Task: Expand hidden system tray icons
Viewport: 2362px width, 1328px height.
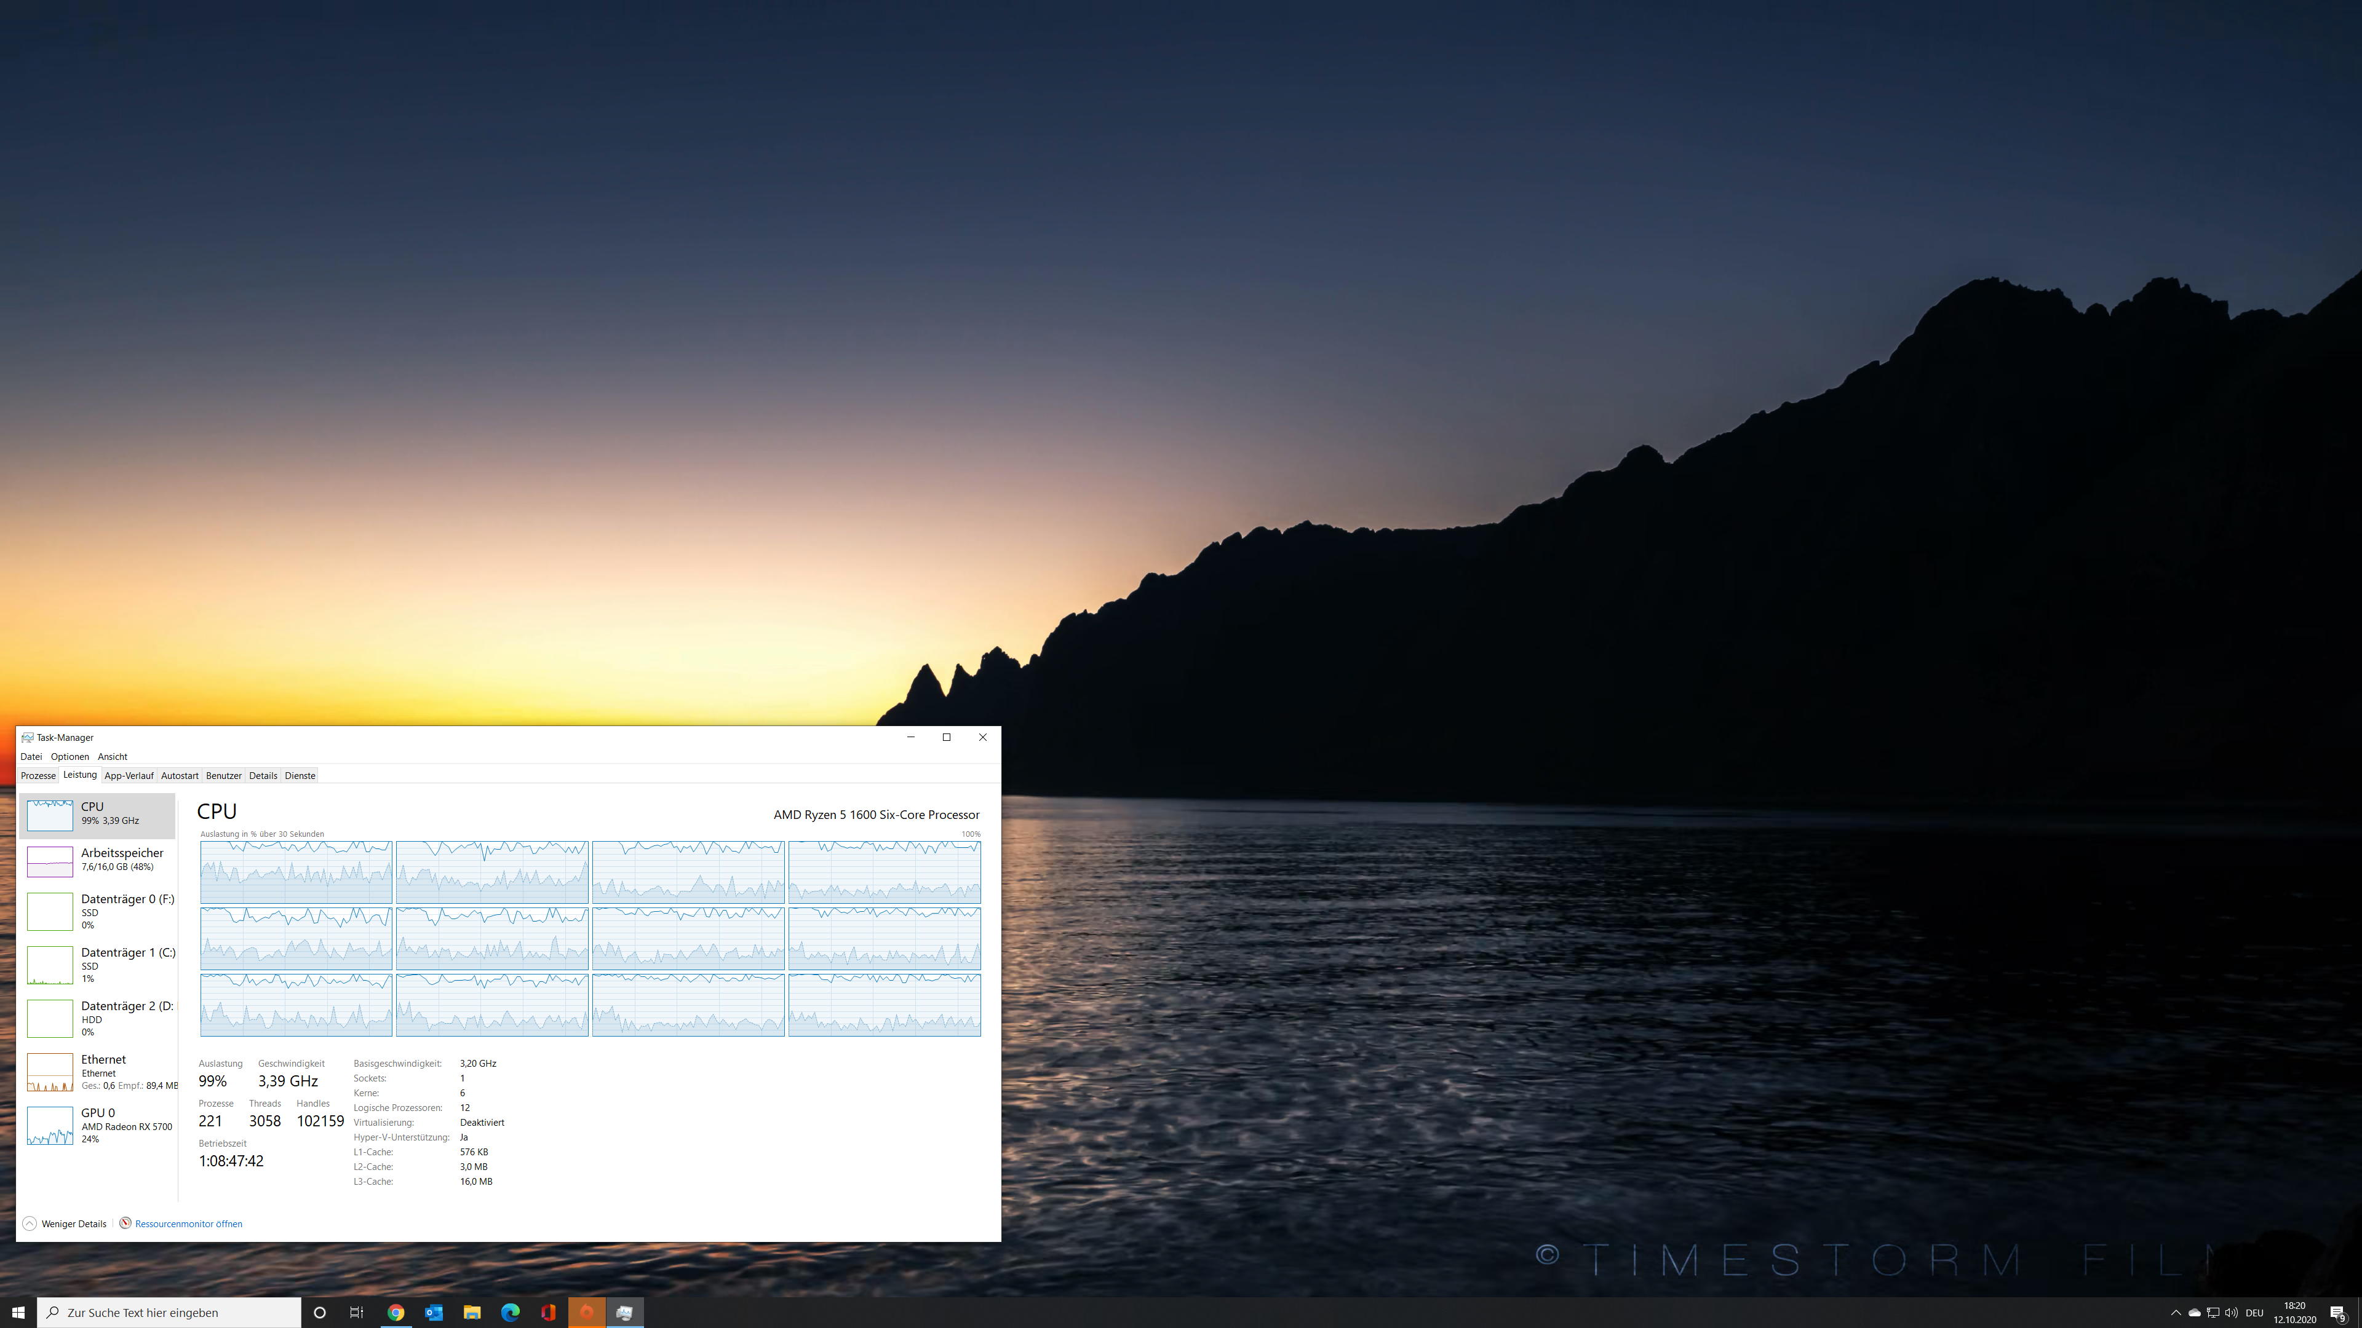Action: pos(2175,1313)
